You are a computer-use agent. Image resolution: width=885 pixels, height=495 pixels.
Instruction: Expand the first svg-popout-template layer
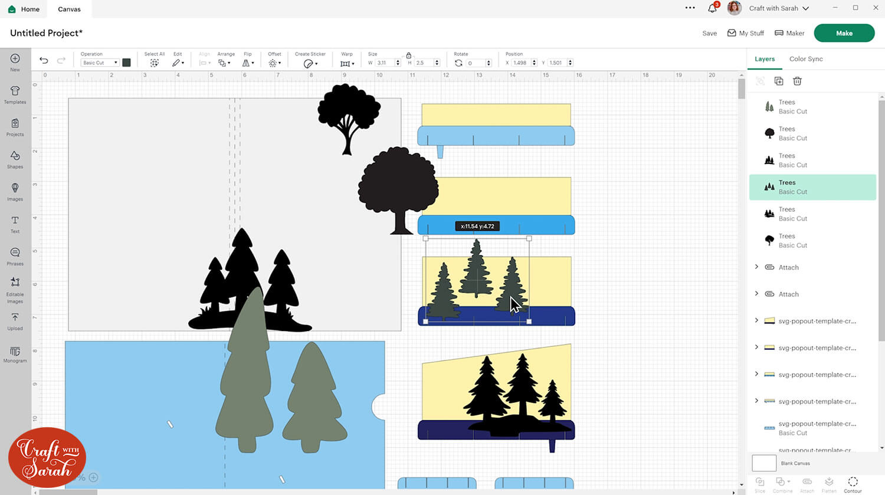point(756,321)
